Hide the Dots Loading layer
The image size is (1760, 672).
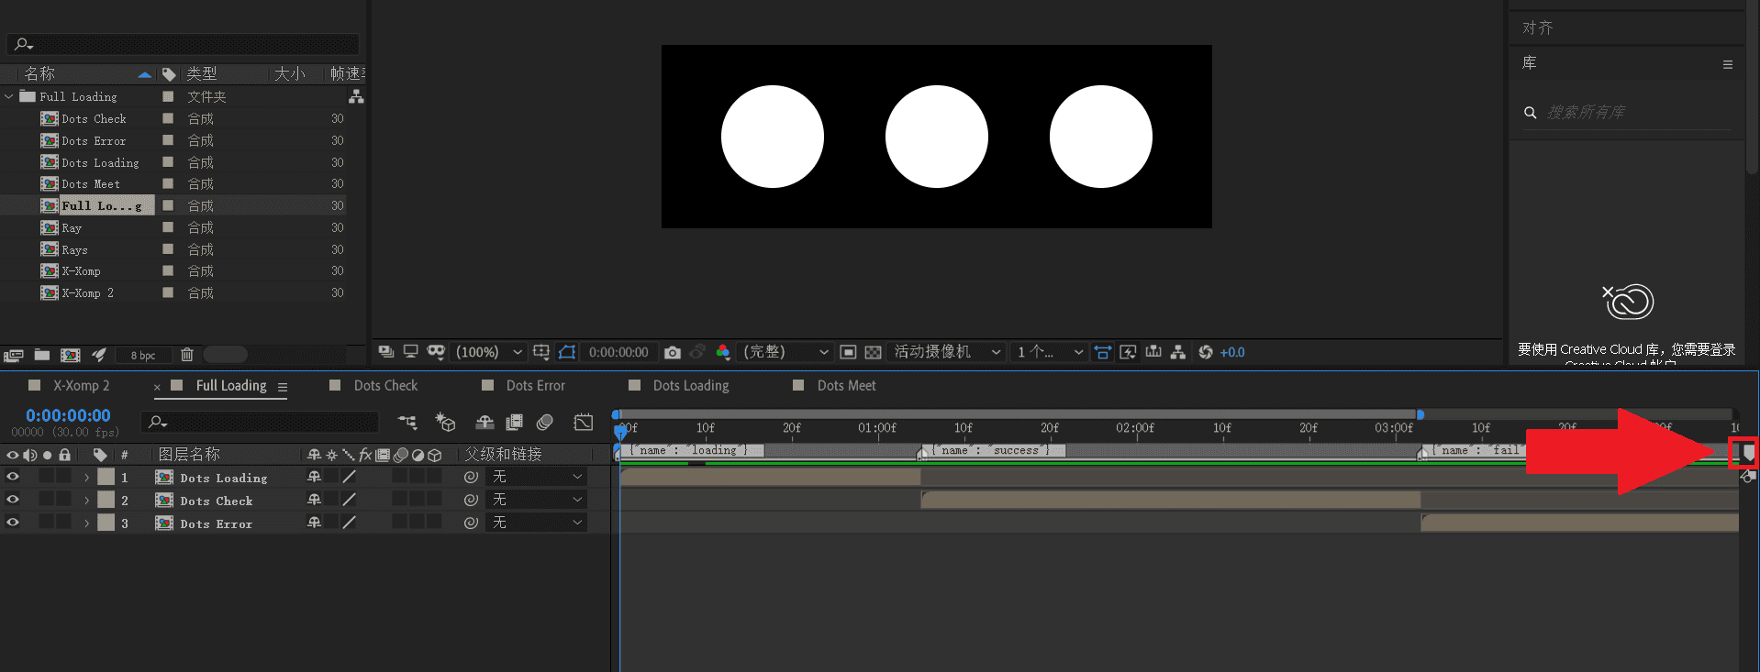(13, 477)
